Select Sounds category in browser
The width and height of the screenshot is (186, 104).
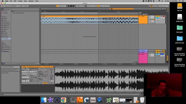coord(5,18)
